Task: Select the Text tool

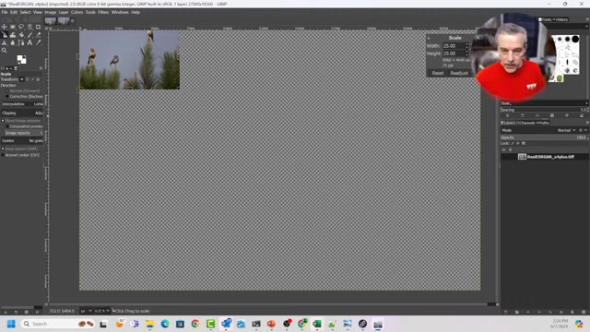Action: [x=29, y=43]
